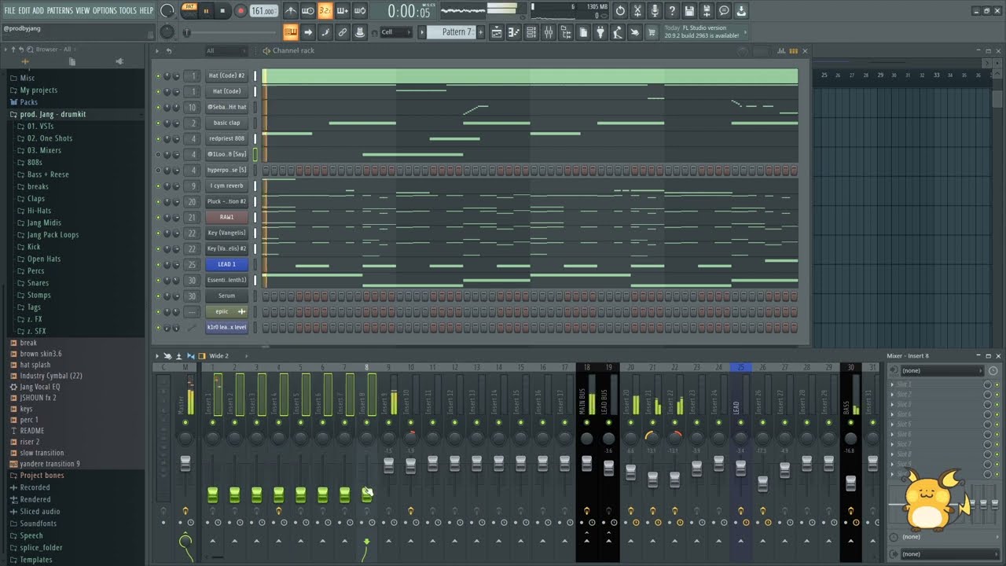The height and width of the screenshot is (566, 1006).
Task: Open the PATTERNS menu
Action: tap(60, 11)
